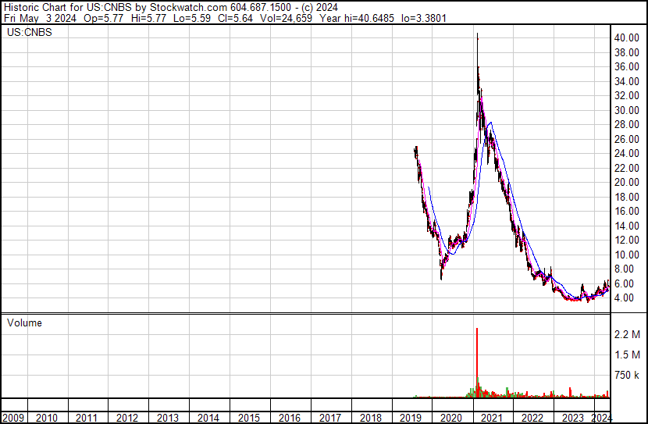
Task: Click the 6.00 price axis label
Action: [x=624, y=283]
